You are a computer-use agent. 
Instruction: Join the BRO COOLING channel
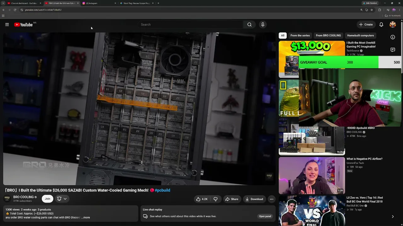(47, 199)
